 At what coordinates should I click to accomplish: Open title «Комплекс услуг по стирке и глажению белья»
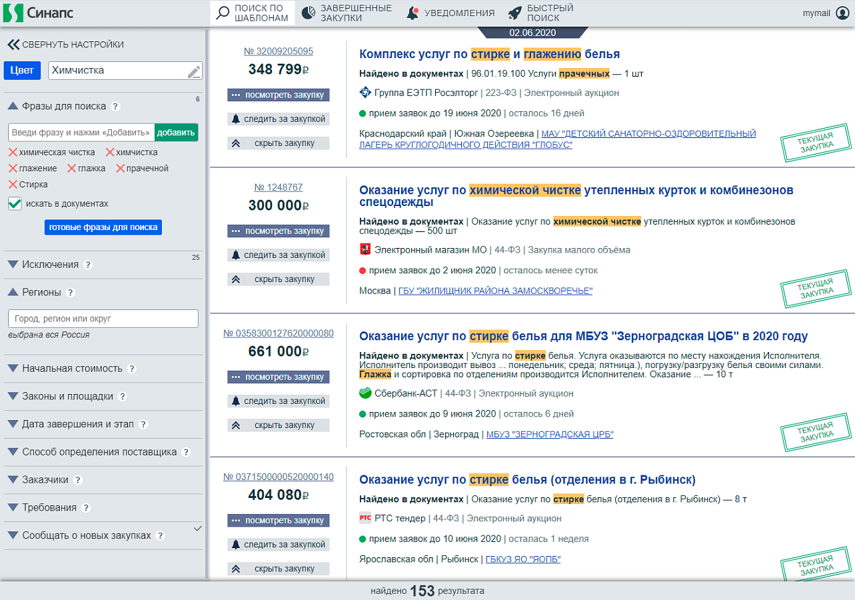[x=490, y=54]
